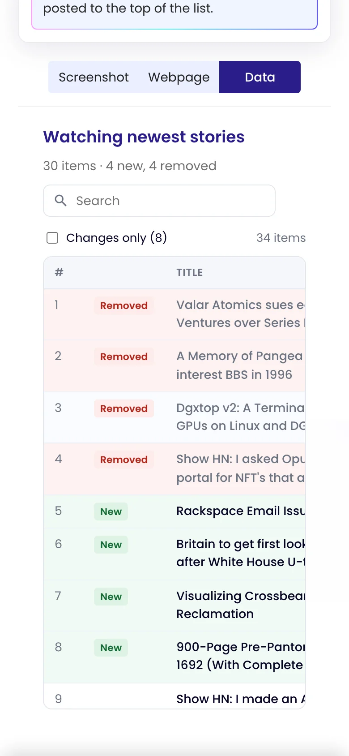Click the 30 items 4 new summary text
This screenshot has width=349, height=756.
(x=130, y=166)
